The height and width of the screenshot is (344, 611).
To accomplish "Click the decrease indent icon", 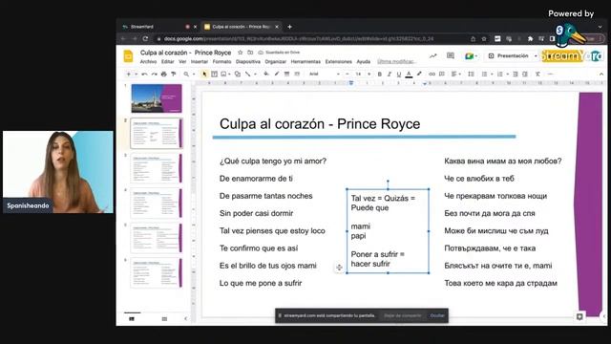I will (x=516, y=75).
